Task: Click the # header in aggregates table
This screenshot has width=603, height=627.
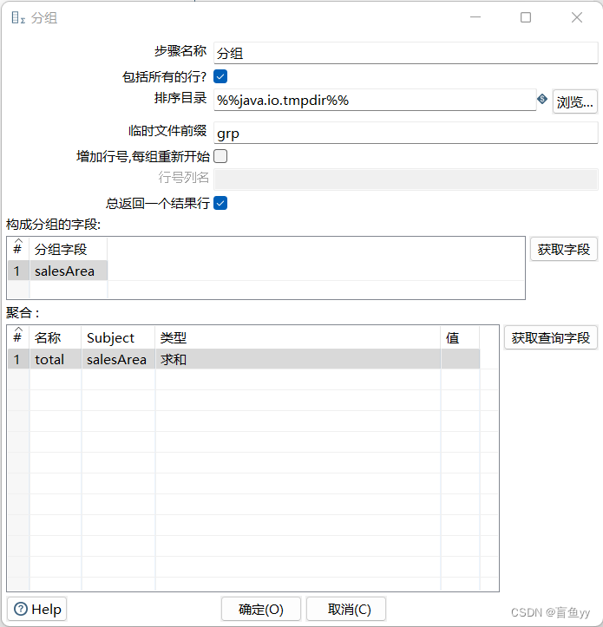Action: point(18,337)
